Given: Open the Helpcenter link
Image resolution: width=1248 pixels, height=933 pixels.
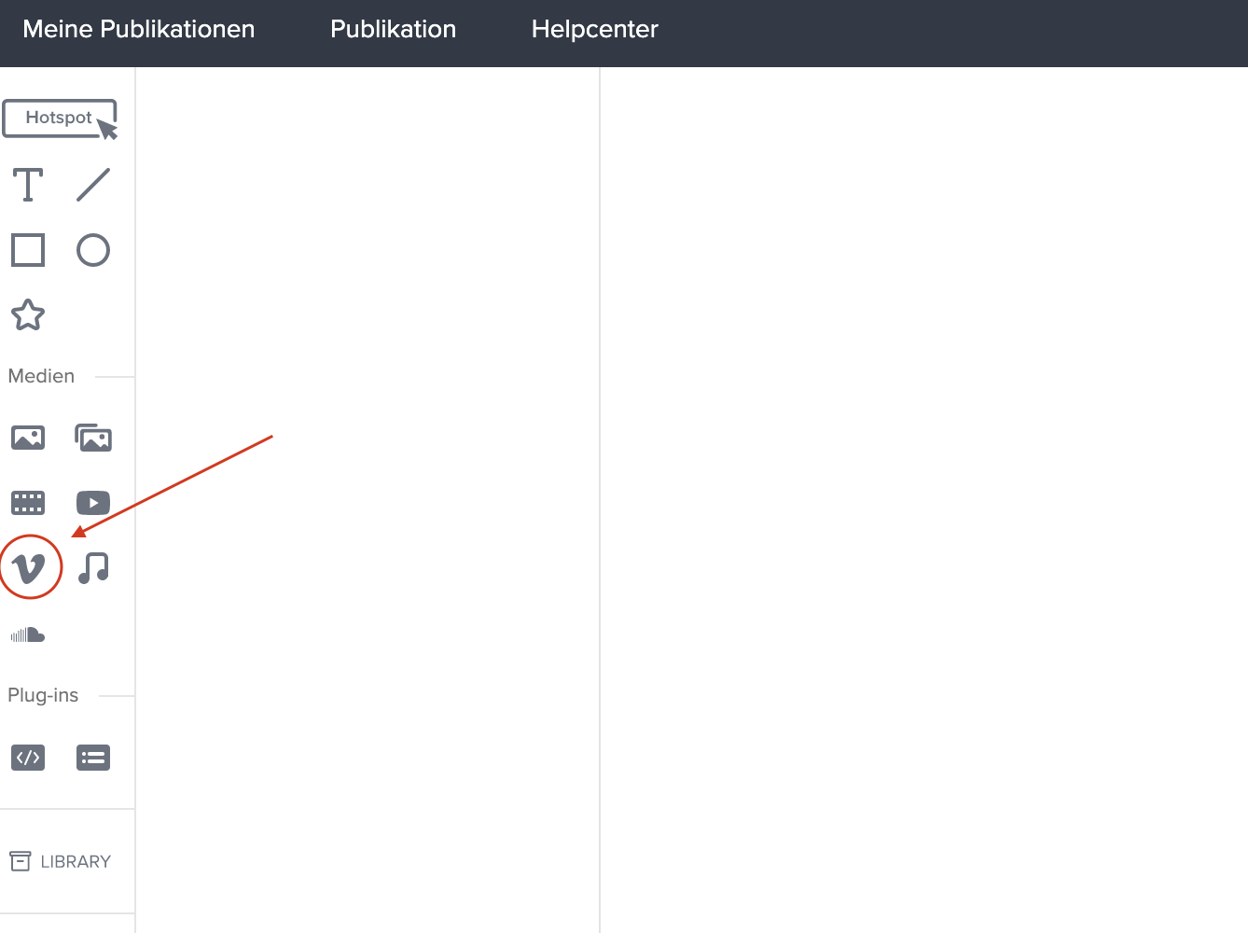Looking at the screenshot, I should point(594,30).
